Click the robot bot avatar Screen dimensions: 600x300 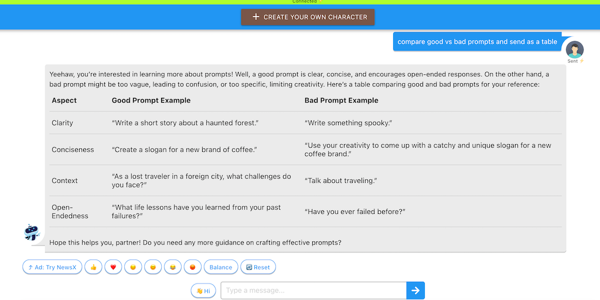(x=31, y=233)
